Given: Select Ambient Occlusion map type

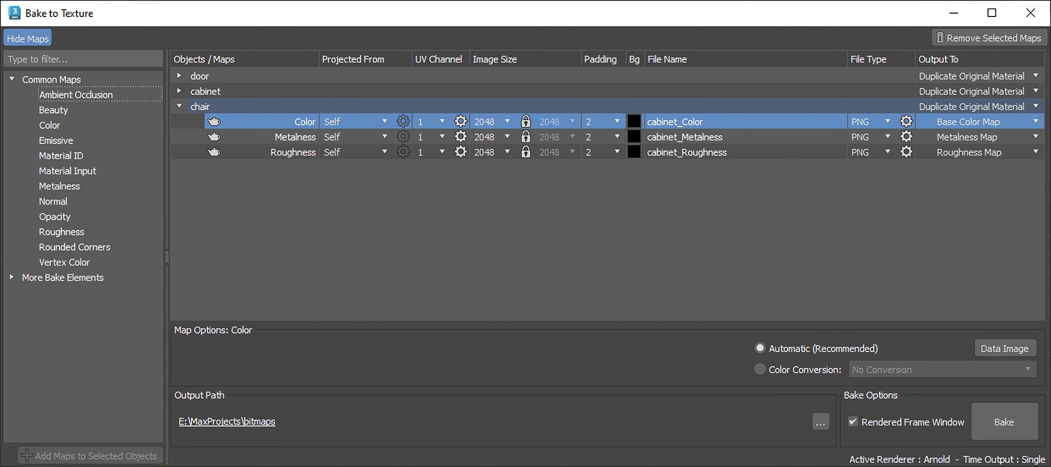Looking at the screenshot, I should click(76, 95).
